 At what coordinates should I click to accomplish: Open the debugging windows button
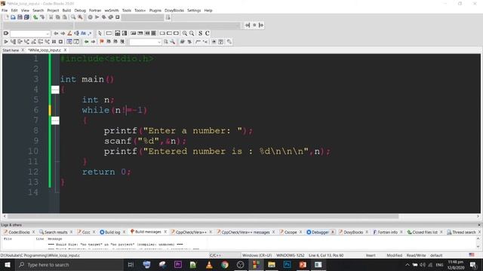69,41
